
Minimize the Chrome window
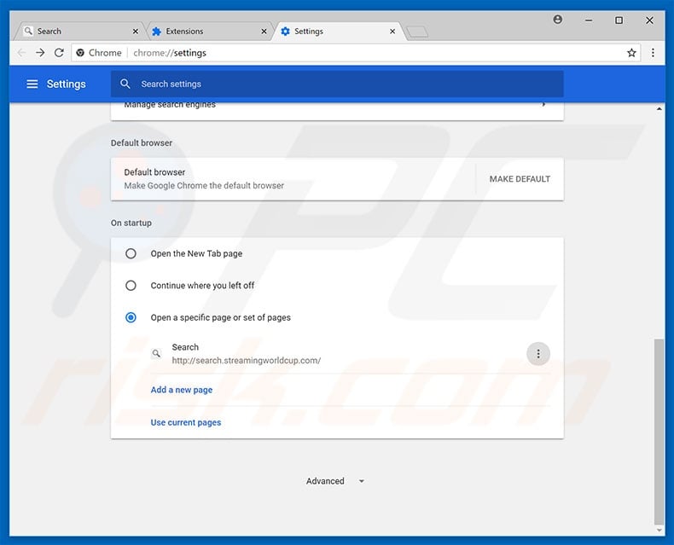[x=589, y=20]
